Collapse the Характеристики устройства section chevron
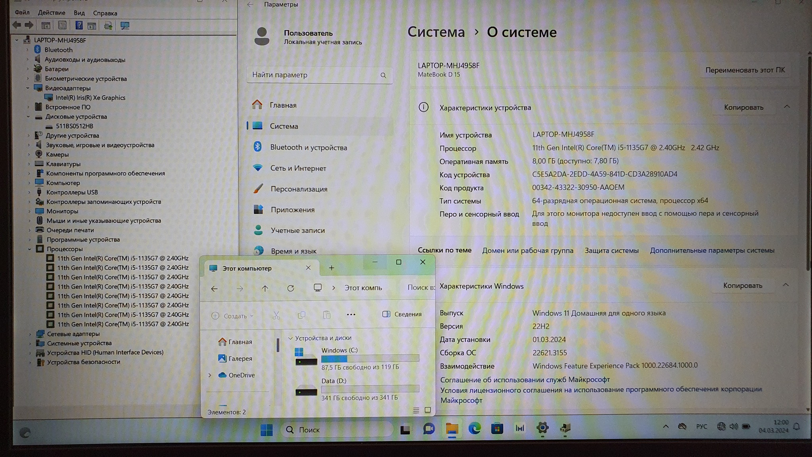 [787, 107]
